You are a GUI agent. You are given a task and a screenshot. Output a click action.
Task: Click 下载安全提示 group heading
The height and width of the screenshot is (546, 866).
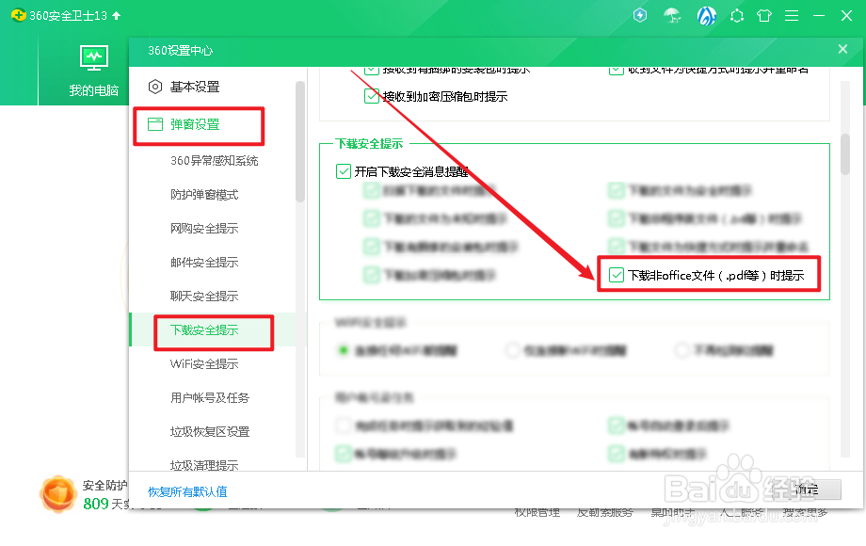click(x=370, y=143)
